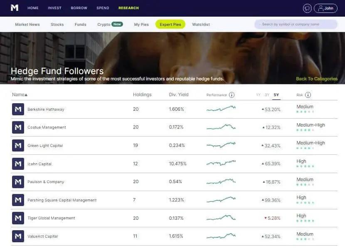
Task: Click the Green Light Capital pie logo
Action: click(x=18, y=145)
